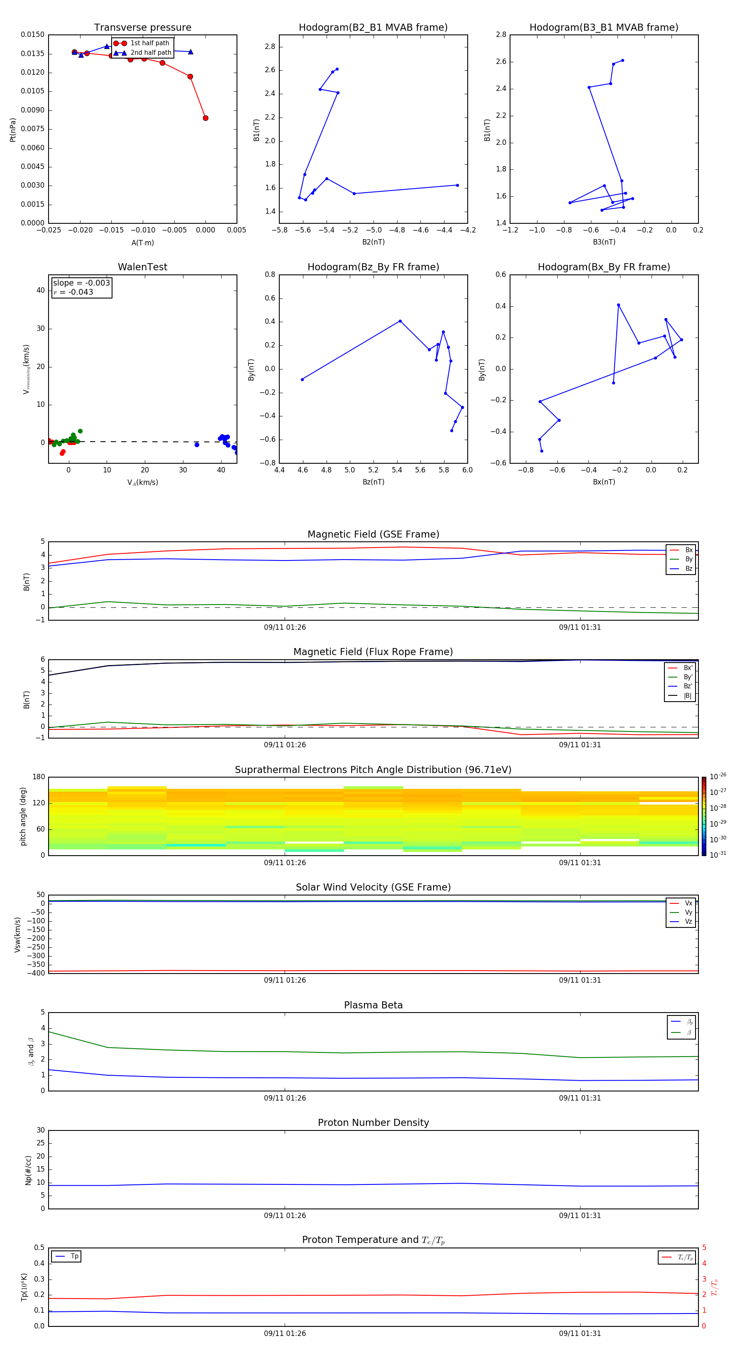Click the "Vremaining(km/s)" y-axis label
The height and width of the screenshot is (1370, 747).
26,369
